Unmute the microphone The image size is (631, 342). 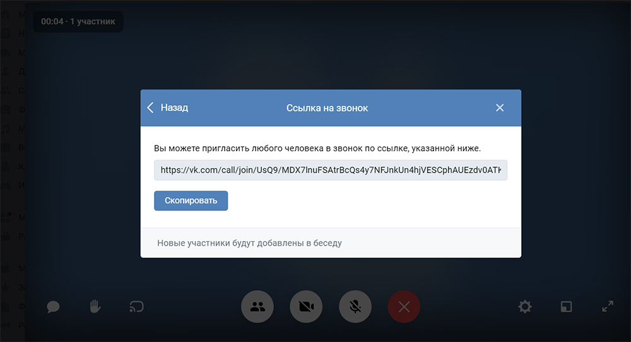pyautogui.click(x=355, y=307)
